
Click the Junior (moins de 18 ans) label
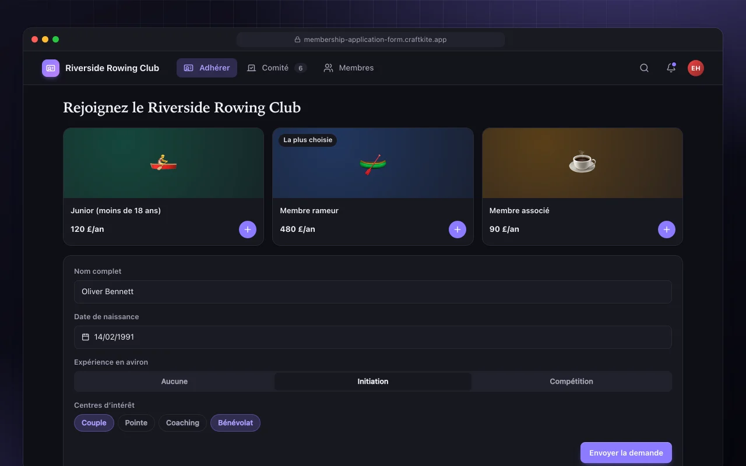[x=115, y=210]
